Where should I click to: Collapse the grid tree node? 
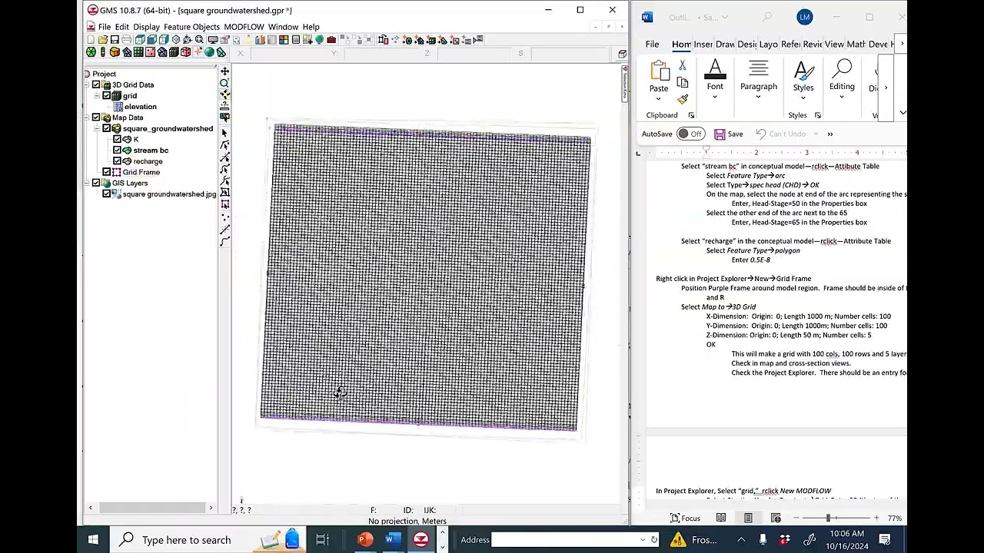pos(97,96)
